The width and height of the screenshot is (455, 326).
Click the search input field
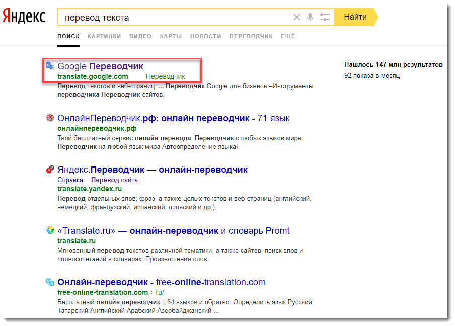click(174, 18)
